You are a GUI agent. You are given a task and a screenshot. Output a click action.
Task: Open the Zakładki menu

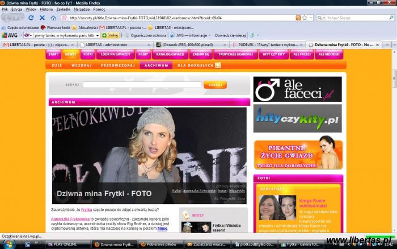(x=63, y=9)
